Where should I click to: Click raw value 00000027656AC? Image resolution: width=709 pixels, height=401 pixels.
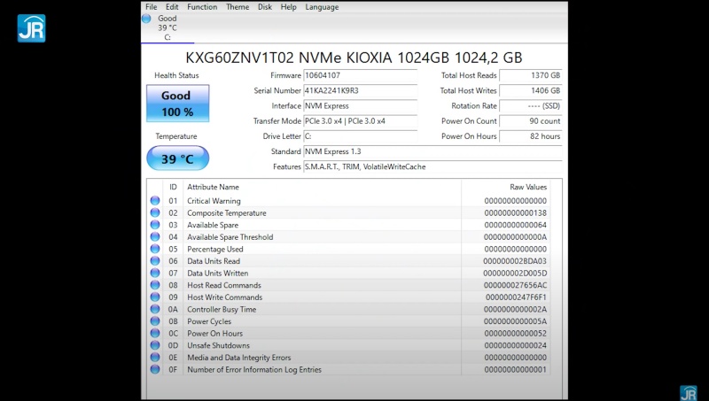click(516, 285)
